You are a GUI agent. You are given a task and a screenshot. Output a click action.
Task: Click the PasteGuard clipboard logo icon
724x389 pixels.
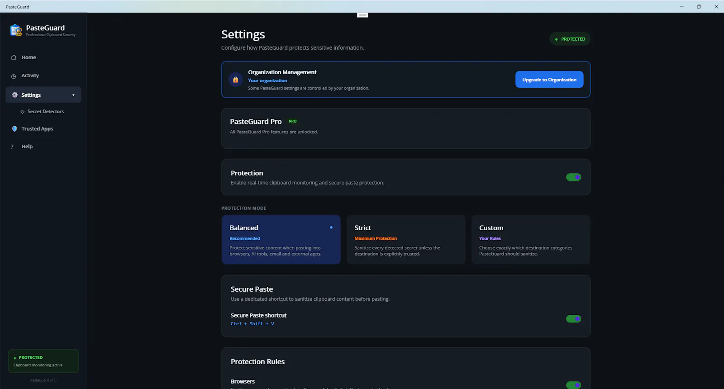click(16, 30)
